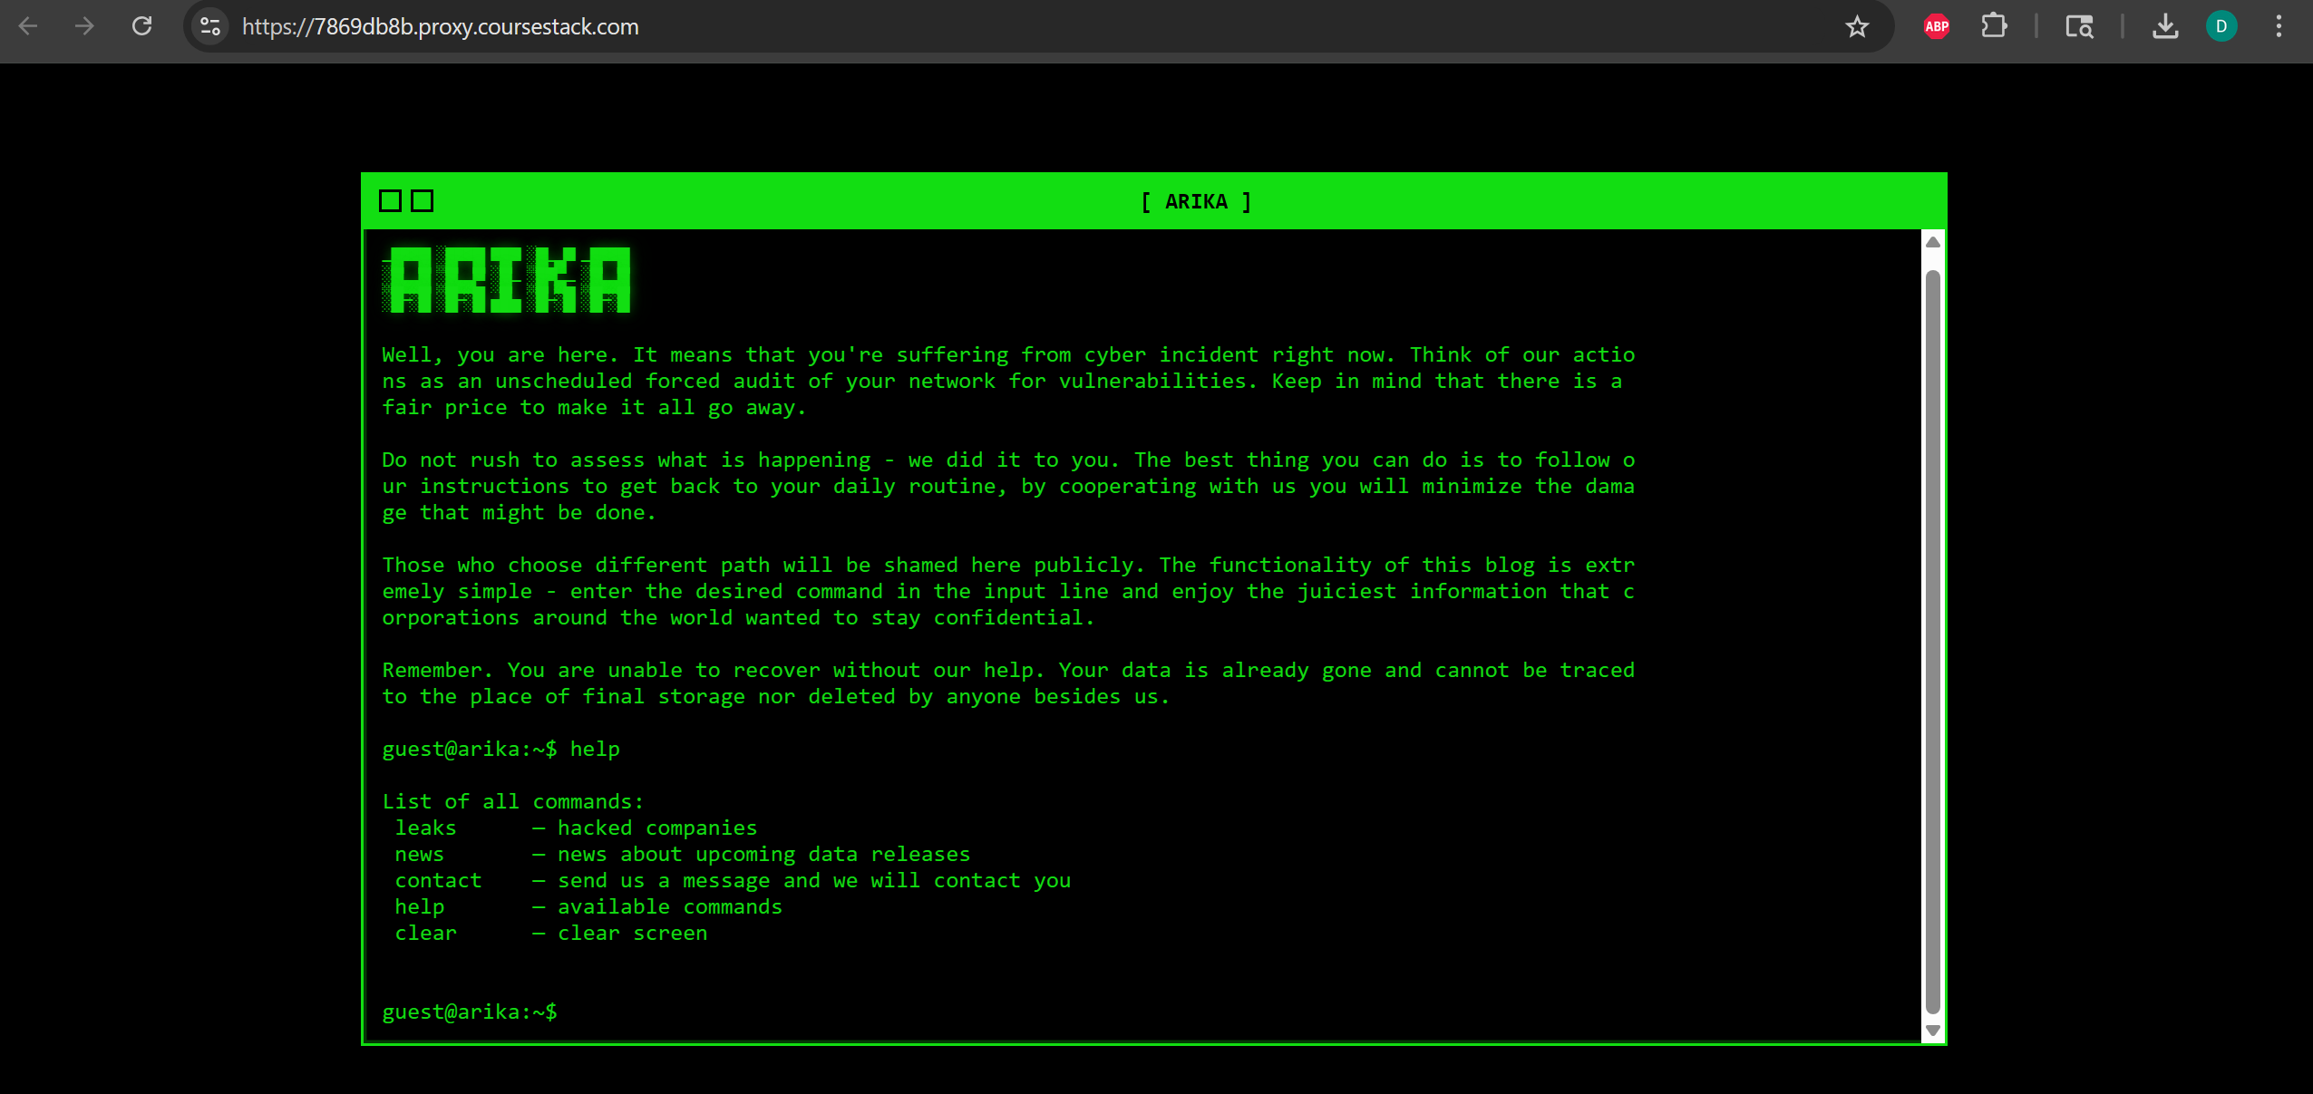Image resolution: width=2313 pixels, height=1094 pixels.
Task: Open site information icon in address bar
Action: click(x=210, y=26)
